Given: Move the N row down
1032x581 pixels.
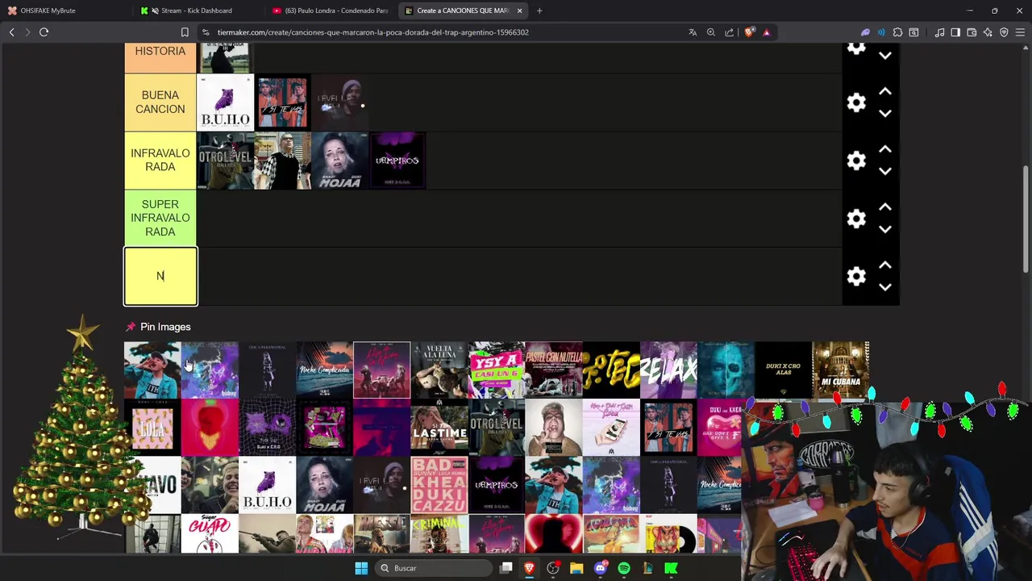Looking at the screenshot, I should (x=884, y=287).
